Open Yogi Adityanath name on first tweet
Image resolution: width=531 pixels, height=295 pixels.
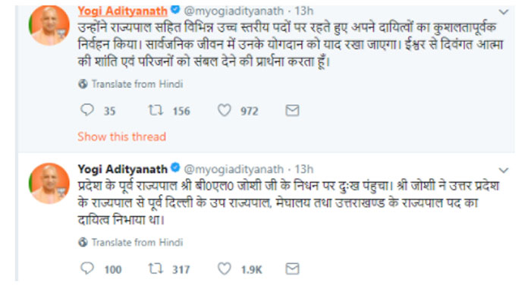click(122, 11)
